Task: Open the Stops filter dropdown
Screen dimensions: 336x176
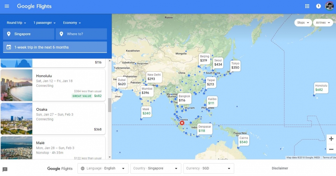Action: click(303, 22)
